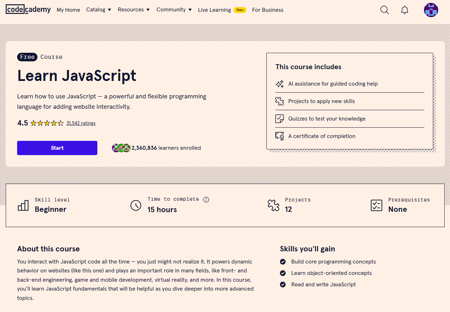Viewport: 450px width, 312px height.
Task: Open Live Learning page
Action: [214, 10]
